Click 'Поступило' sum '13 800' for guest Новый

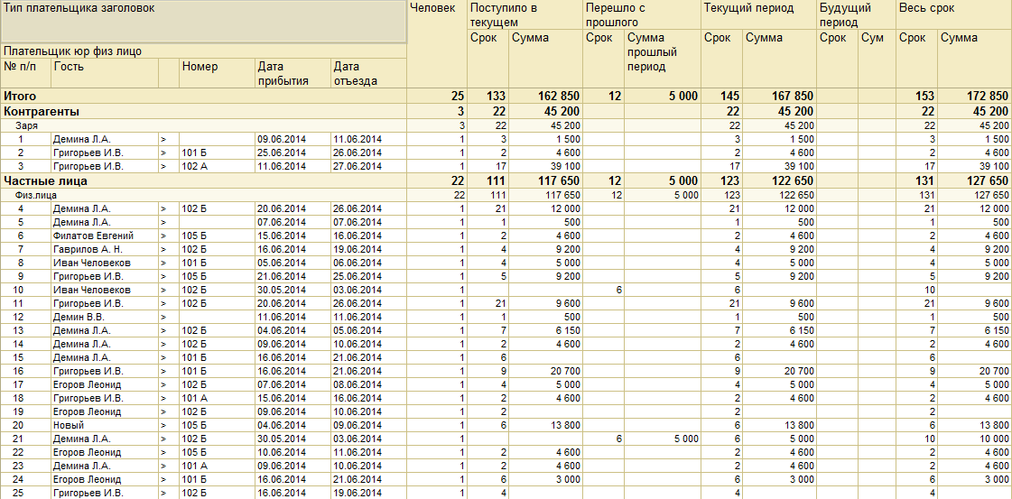pos(545,426)
